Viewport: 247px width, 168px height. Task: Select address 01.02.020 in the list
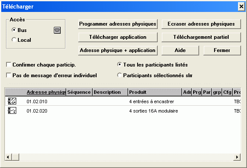[37, 111]
